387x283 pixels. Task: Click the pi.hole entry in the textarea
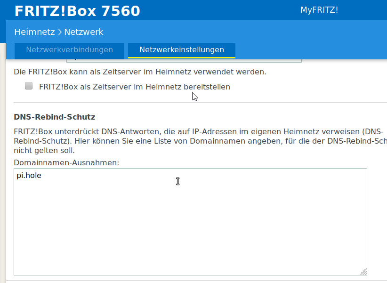(29, 176)
